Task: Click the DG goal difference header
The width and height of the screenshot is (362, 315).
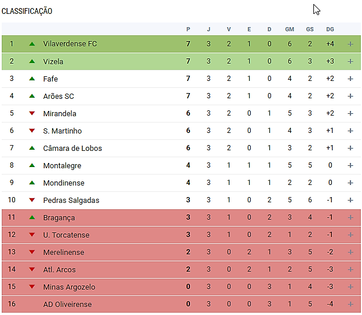Action: 330,29
